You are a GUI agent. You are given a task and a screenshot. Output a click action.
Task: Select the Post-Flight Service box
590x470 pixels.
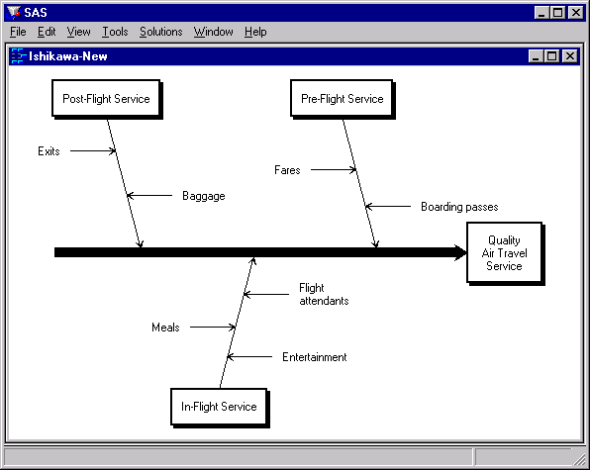[x=107, y=99]
